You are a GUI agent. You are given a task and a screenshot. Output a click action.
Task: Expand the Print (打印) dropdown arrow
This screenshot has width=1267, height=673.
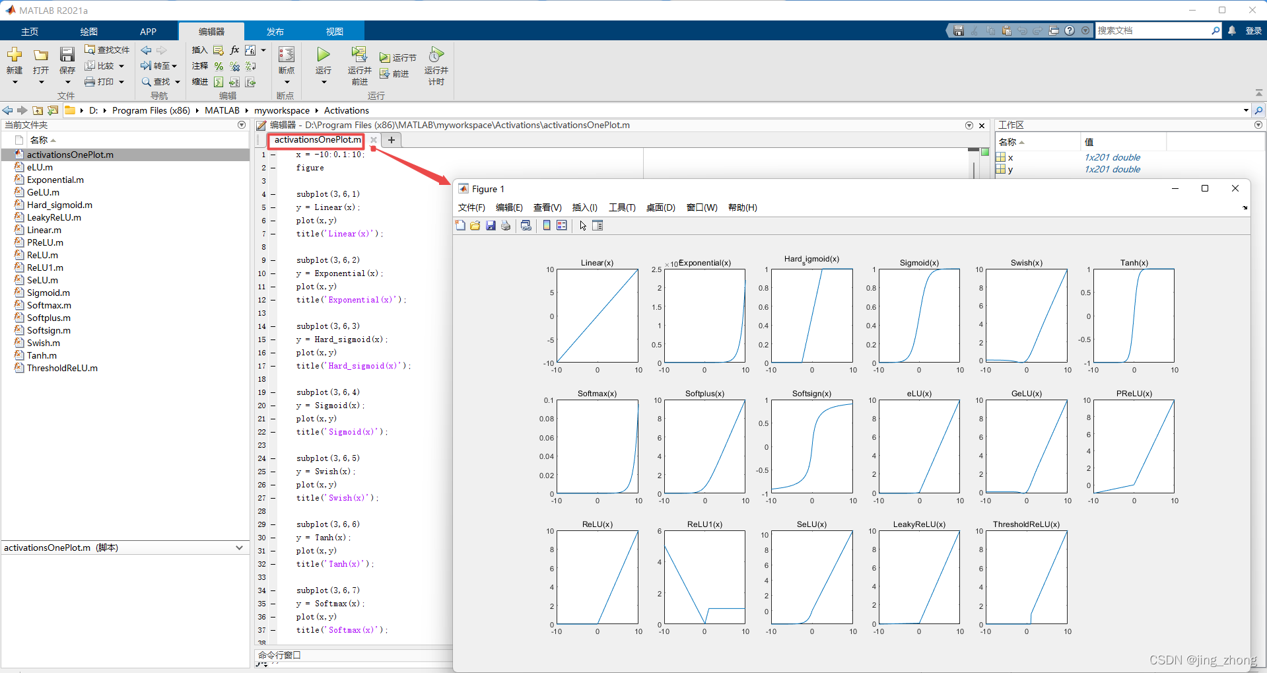click(x=121, y=82)
